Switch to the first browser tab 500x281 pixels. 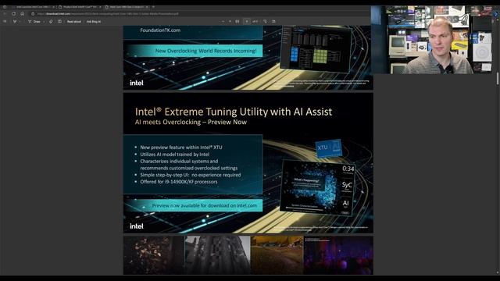(x=34, y=7)
